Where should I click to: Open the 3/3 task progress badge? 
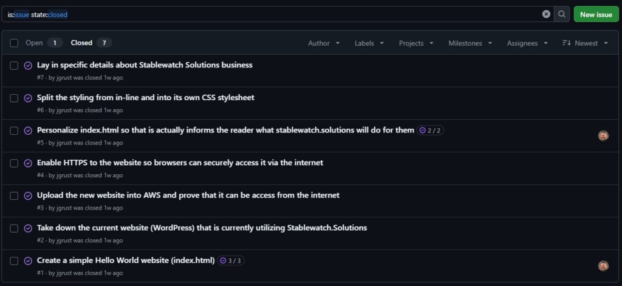(231, 260)
